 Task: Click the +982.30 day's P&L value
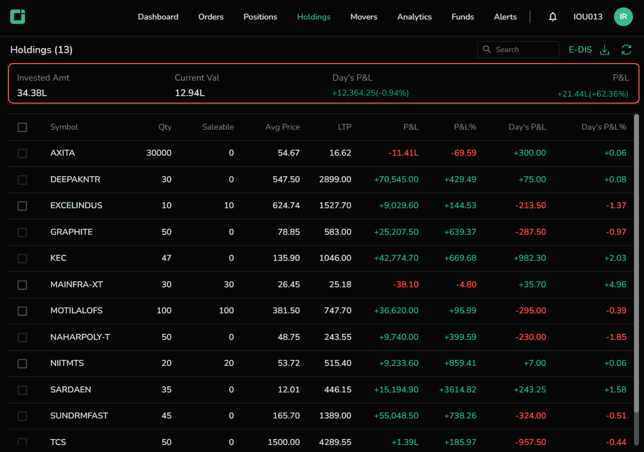tap(530, 258)
